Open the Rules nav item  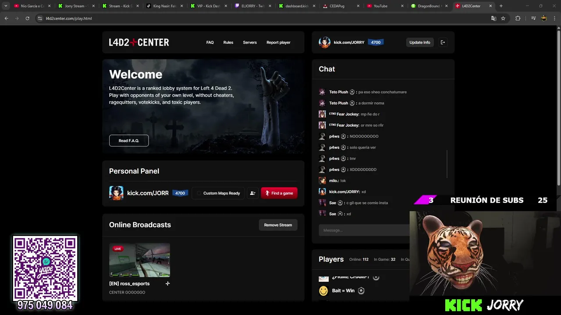coord(228,42)
